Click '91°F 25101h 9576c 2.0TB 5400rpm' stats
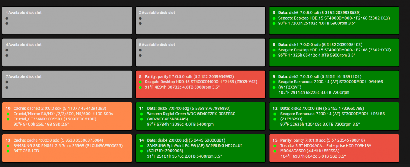410x167 pixels. 184,156
